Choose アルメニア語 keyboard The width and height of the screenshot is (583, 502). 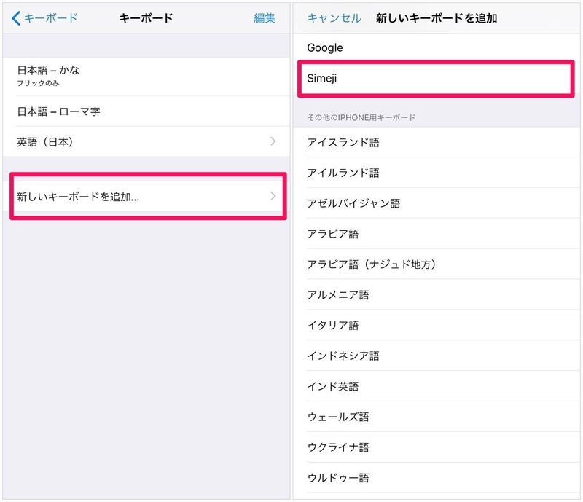(x=436, y=295)
